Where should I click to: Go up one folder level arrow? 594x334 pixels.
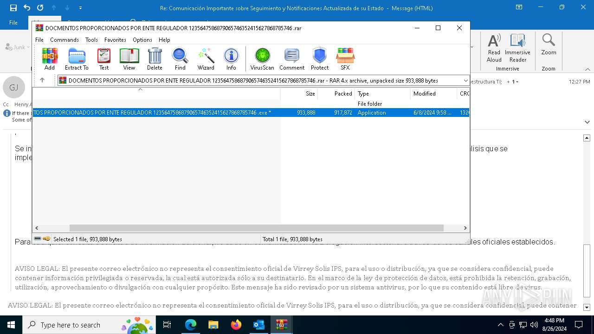[x=42, y=80]
